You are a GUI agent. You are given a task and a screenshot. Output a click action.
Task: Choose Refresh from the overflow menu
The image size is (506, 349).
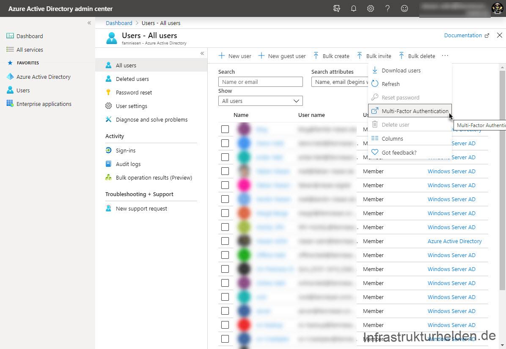410,84
